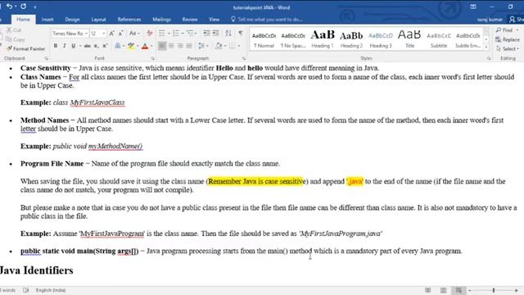Image resolution: width=524 pixels, height=295 pixels.
Task: Decrease font size
Action: [x=121, y=33]
